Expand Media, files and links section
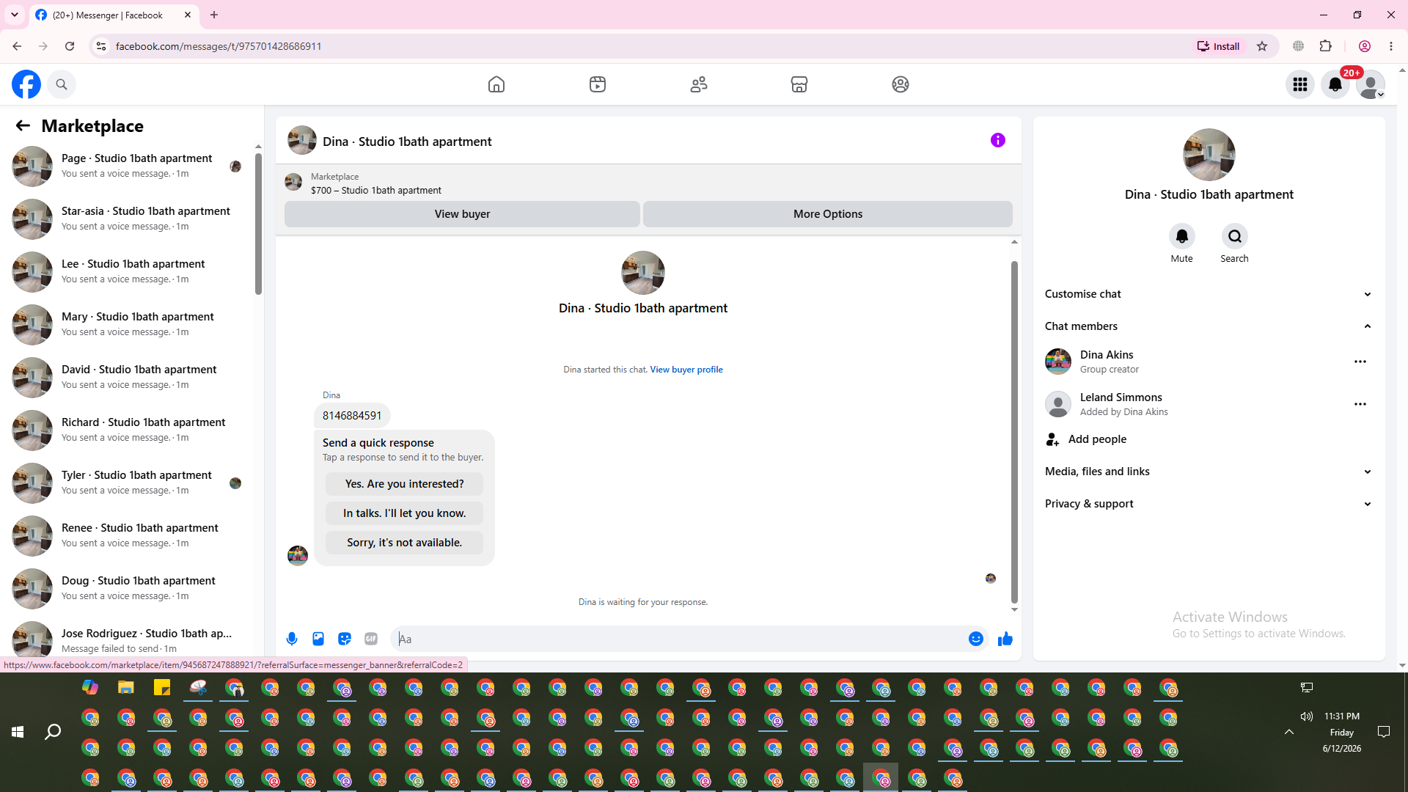This screenshot has height=792, width=1408. pyautogui.click(x=1209, y=472)
